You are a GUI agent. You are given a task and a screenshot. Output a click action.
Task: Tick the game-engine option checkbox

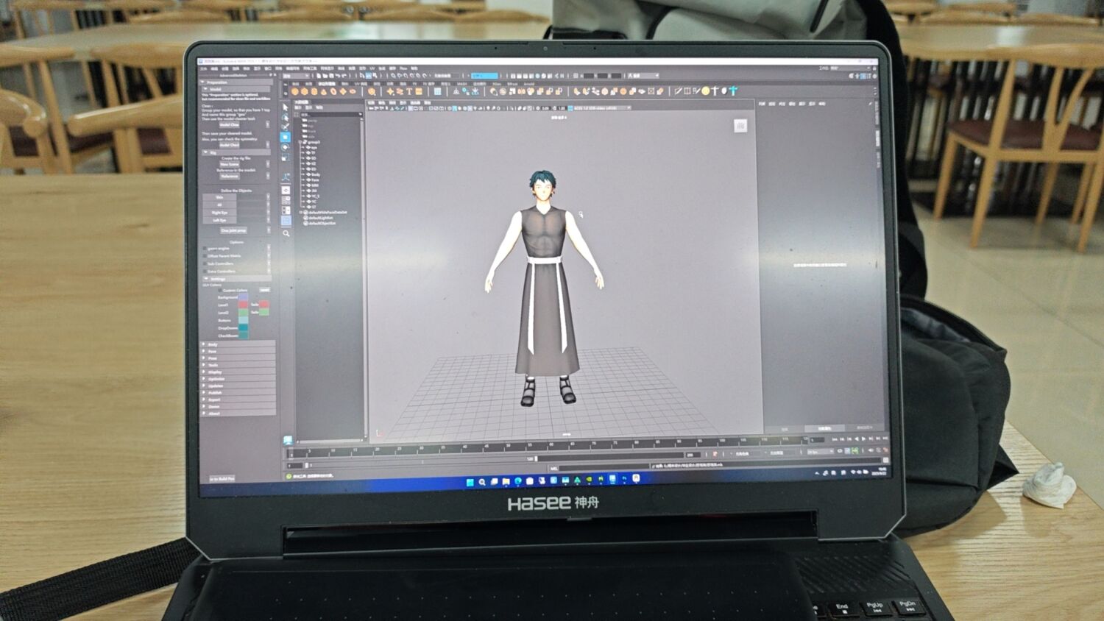tap(205, 249)
